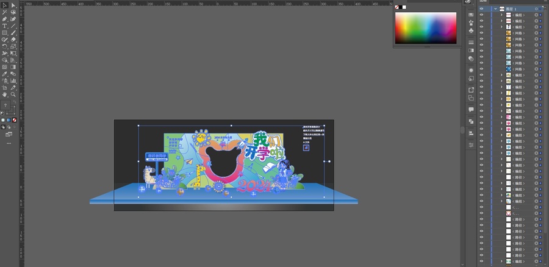
Task: Choose the Magic Wand tool
Action: point(4,12)
